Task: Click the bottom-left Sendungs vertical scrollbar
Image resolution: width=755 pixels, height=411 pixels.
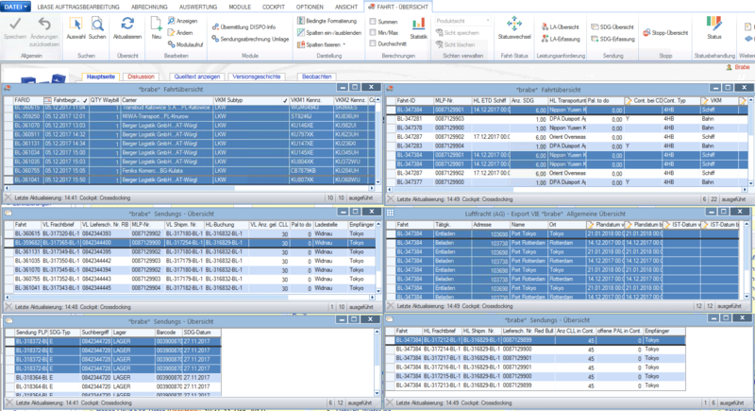Action: click(x=378, y=362)
